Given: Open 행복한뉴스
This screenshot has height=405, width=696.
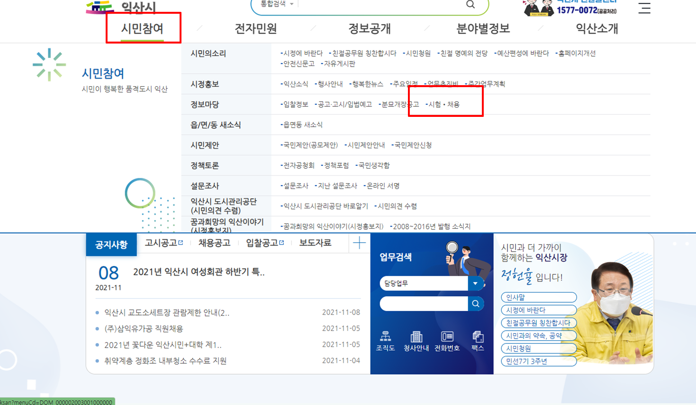Looking at the screenshot, I should click(367, 84).
